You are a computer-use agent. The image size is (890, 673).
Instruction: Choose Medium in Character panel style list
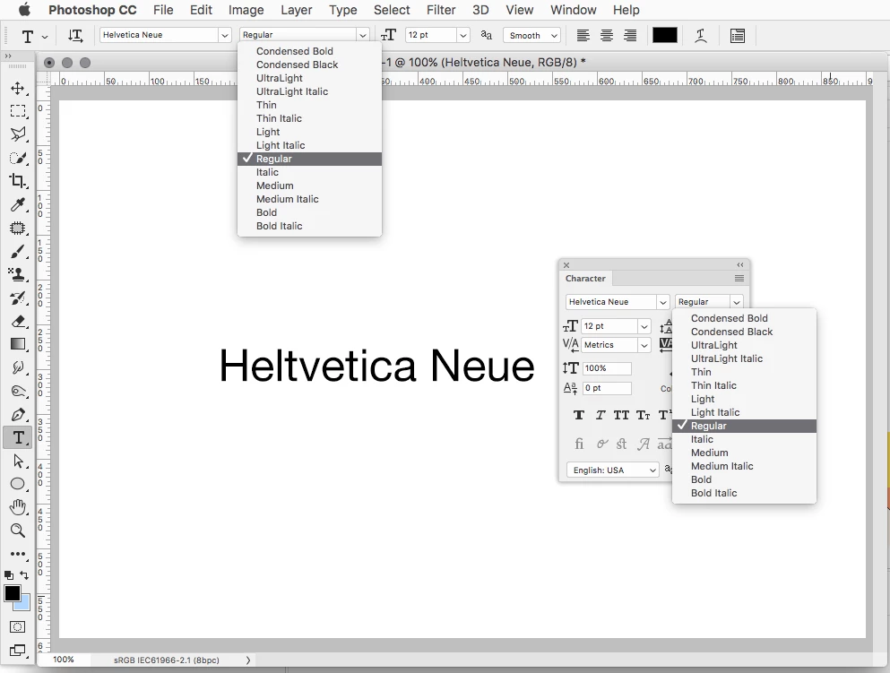click(x=744, y=453)
